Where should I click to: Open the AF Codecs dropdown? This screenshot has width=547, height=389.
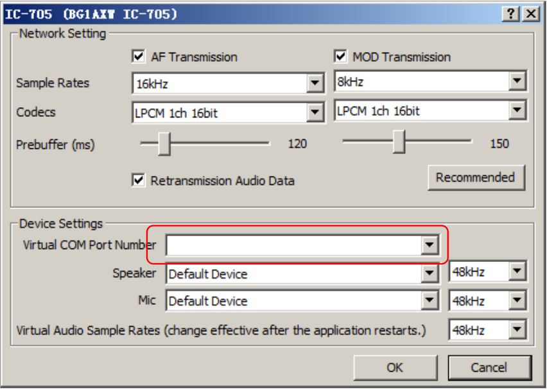coord(229,112)
